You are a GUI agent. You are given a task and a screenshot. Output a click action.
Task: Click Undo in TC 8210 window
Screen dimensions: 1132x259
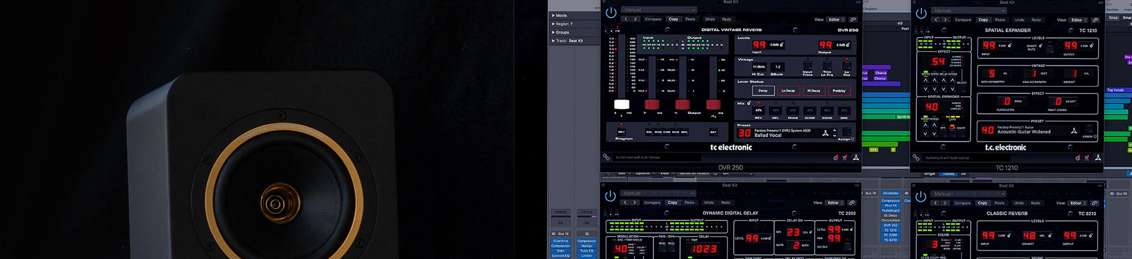point(1019,203)
